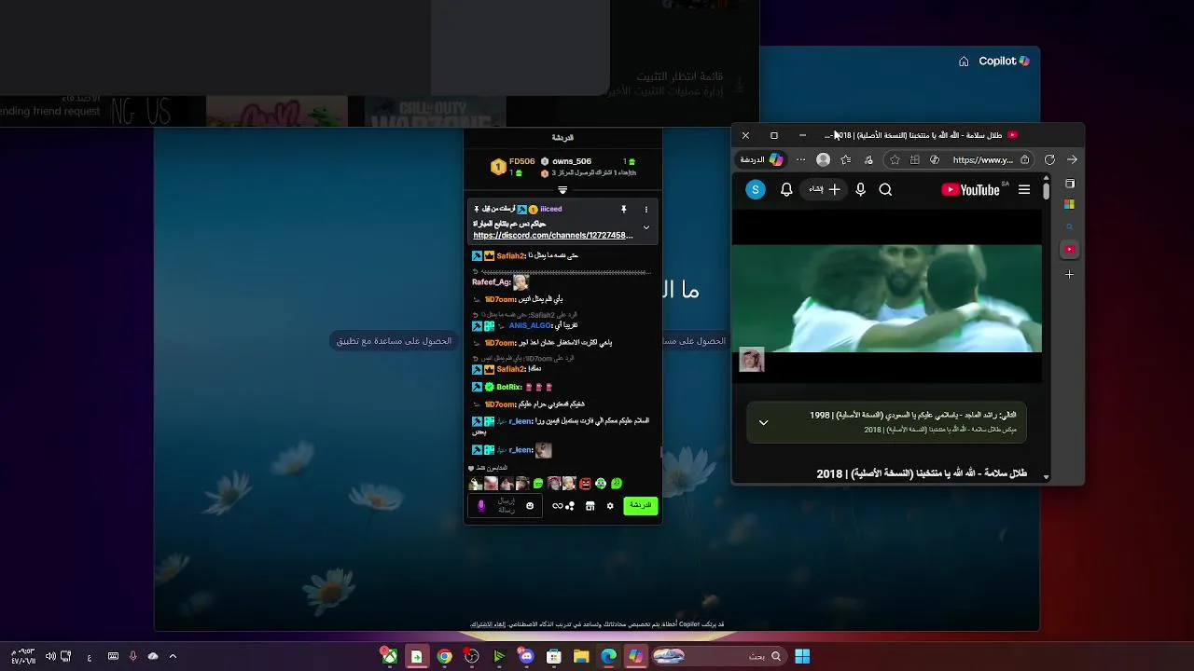Open the Copilot home icon
This screenshot has width=1194, height=671.
[964, 62]
